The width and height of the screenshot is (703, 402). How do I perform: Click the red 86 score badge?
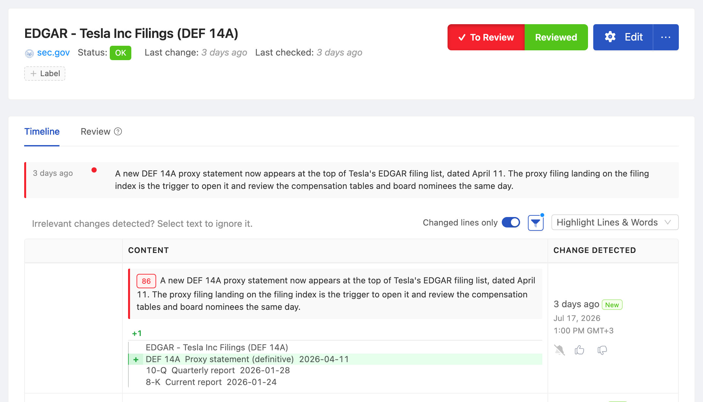[146, 281]
